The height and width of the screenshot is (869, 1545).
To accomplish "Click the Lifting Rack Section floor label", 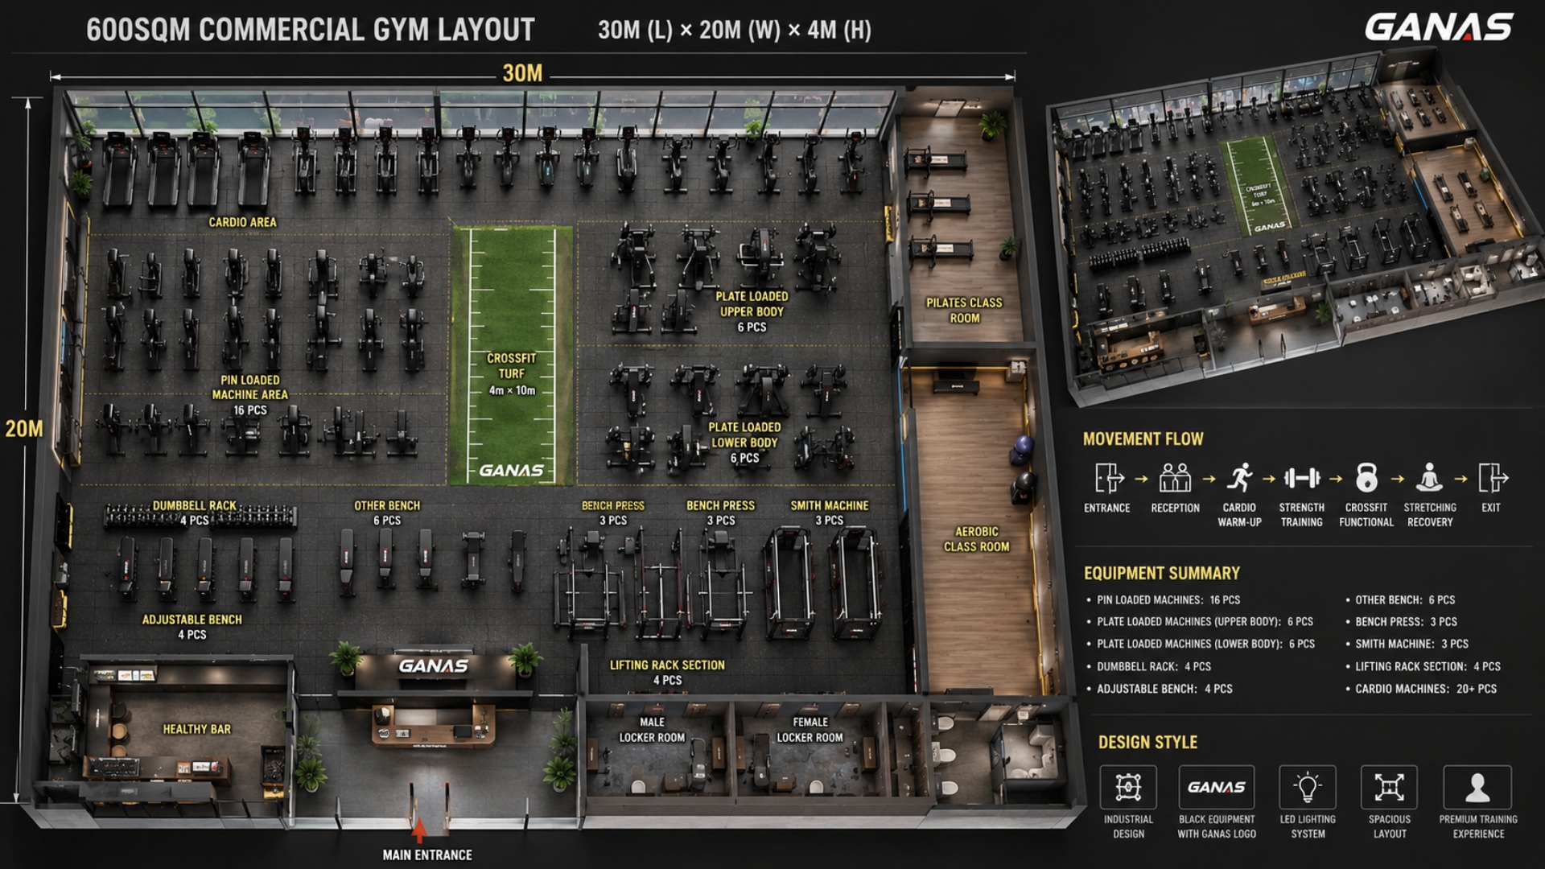I will tap(667, 673).
